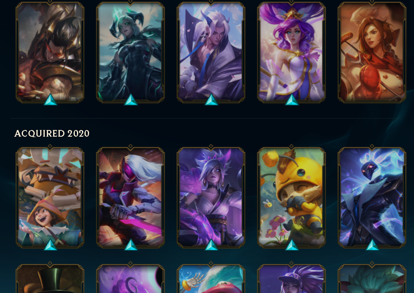The height and width of the screenshot is (293, 414).
Task: Click gem icon under star guardian card
Action: pos(292,100)
